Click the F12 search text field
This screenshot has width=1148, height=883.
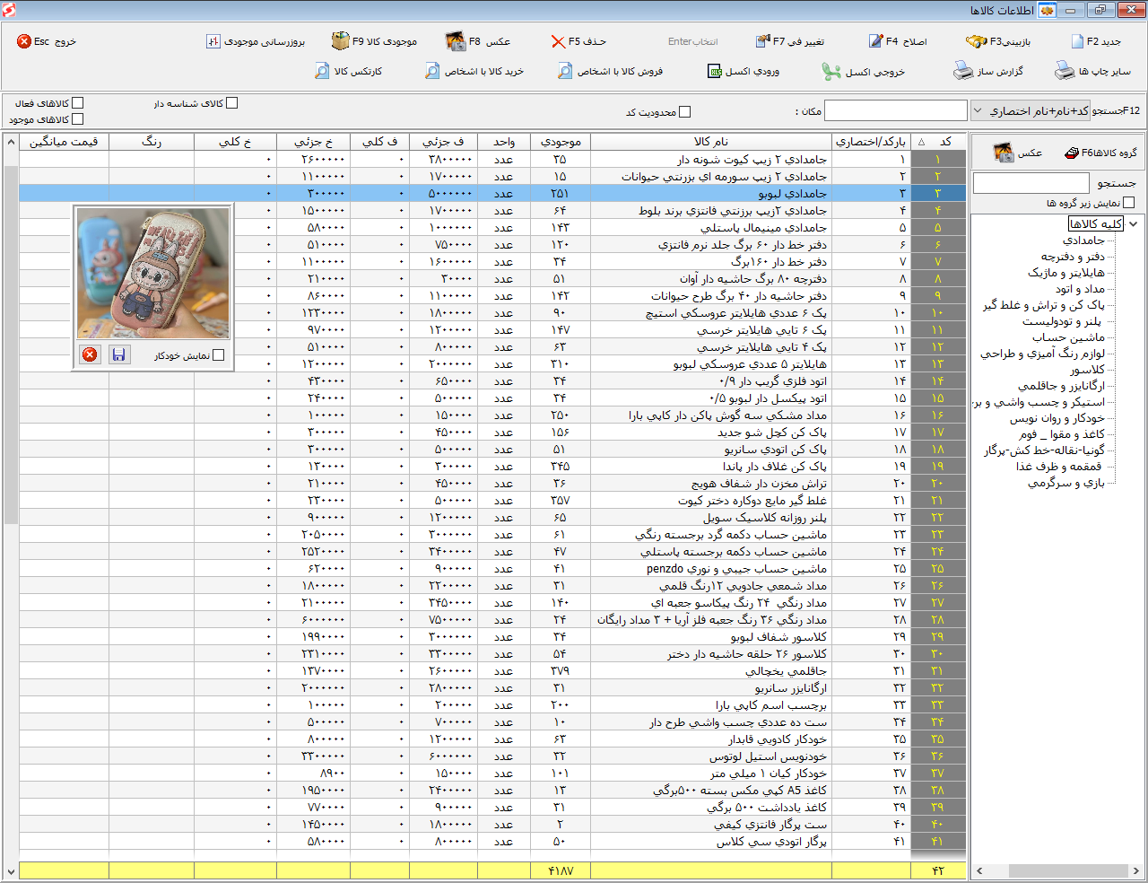point(895,110)
